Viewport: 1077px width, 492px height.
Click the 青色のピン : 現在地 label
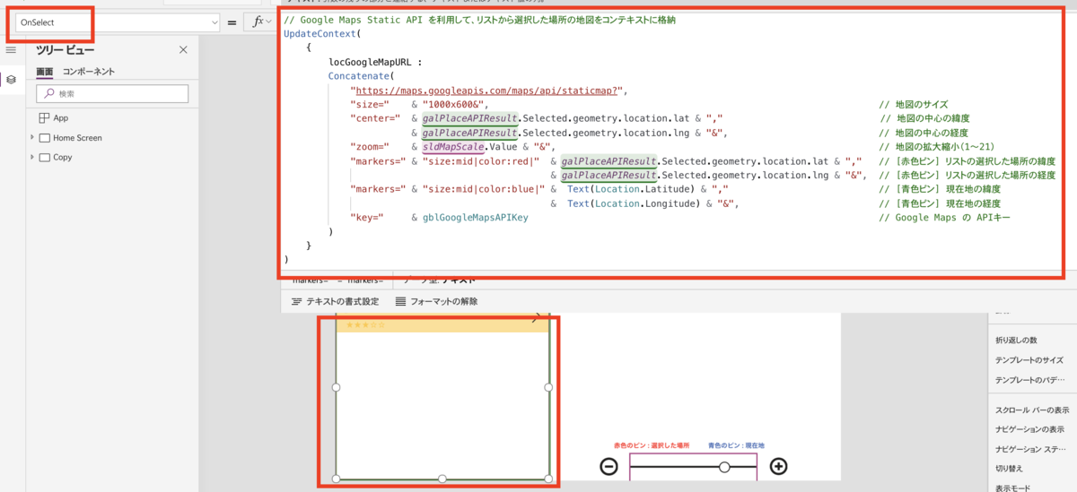click(x=736, y=445)
